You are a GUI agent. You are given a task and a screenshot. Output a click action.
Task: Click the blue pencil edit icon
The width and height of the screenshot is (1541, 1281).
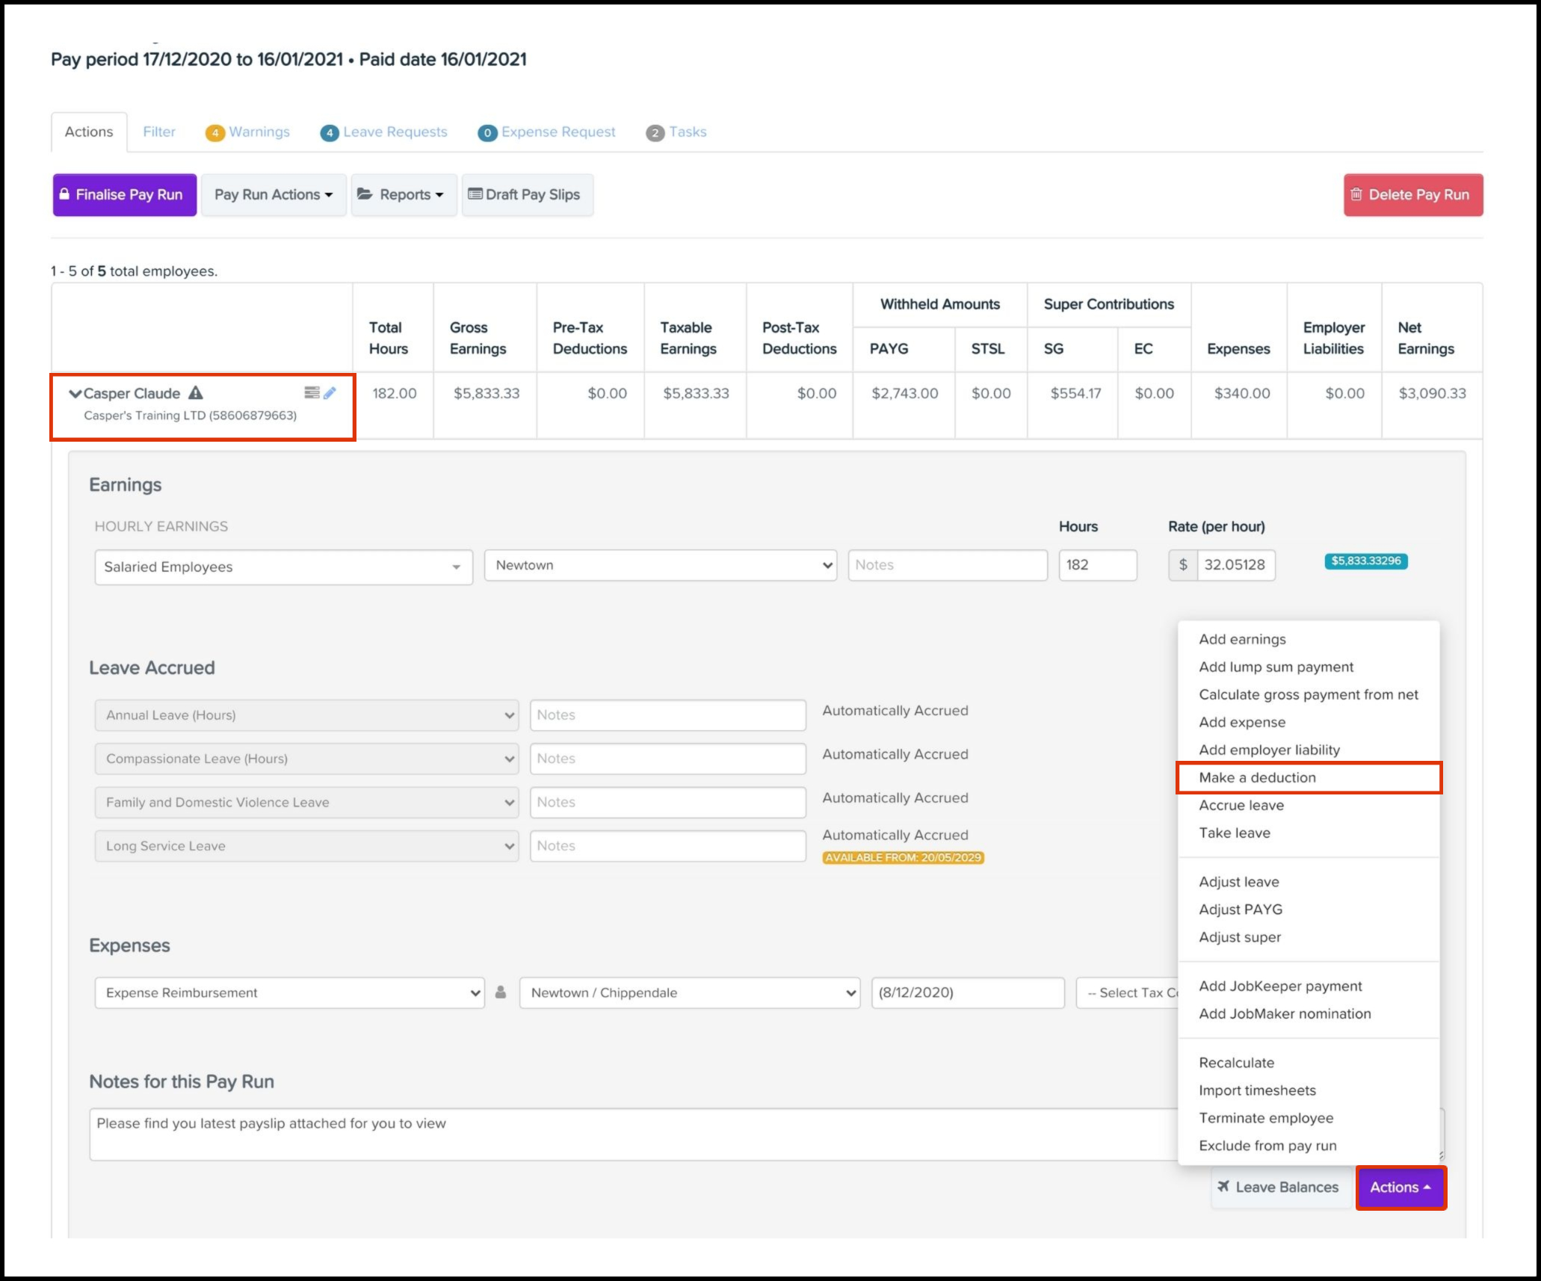point(330,392)
